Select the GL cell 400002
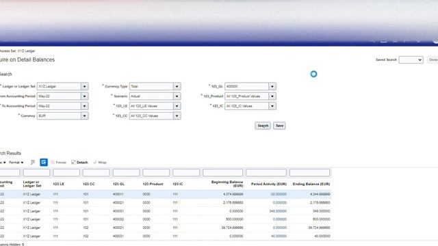Image resolution: width=438 pixels, height=246 pixels. coord(118,219)
